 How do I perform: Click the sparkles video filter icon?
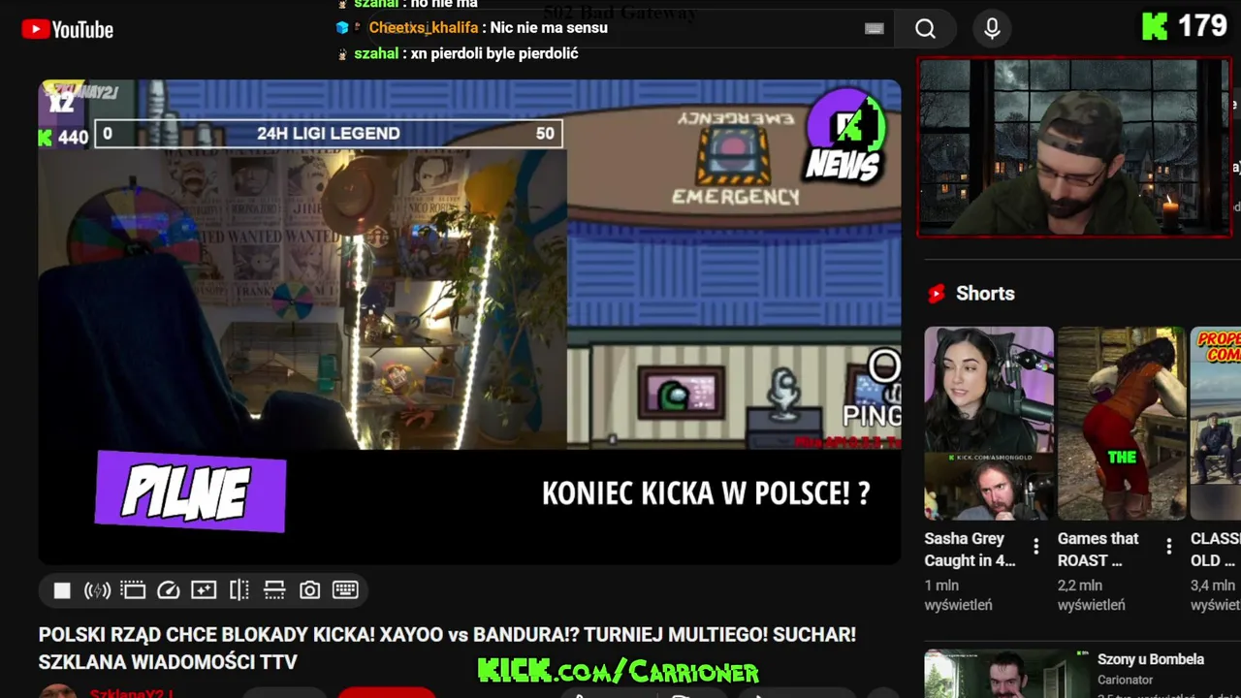tap(204, 590)
